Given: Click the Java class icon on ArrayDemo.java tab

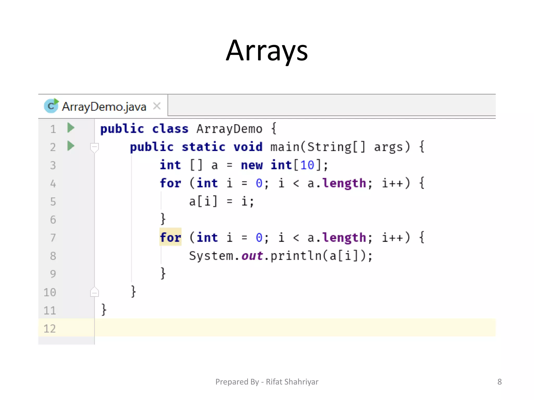Looking at the screenshot, I should pos(51,106).
